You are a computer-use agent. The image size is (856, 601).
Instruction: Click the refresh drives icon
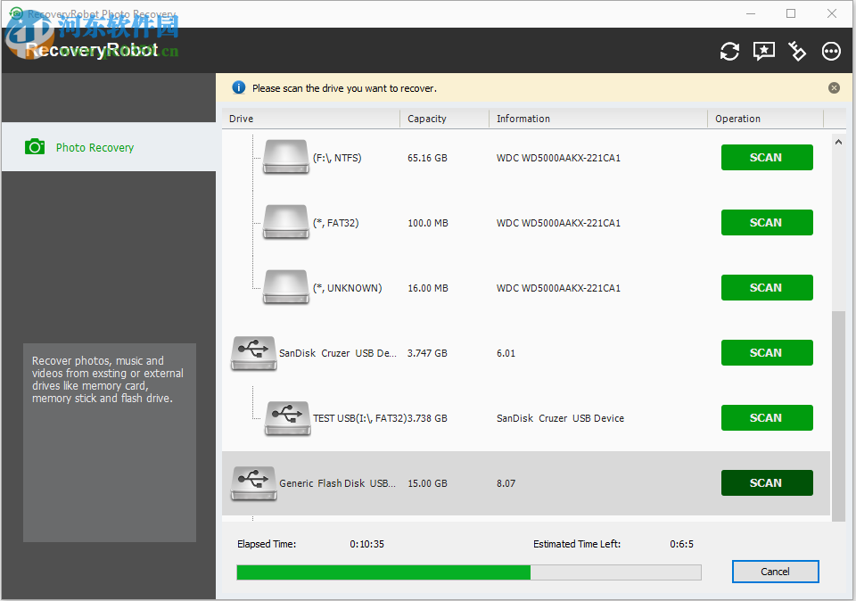point(729,52)
